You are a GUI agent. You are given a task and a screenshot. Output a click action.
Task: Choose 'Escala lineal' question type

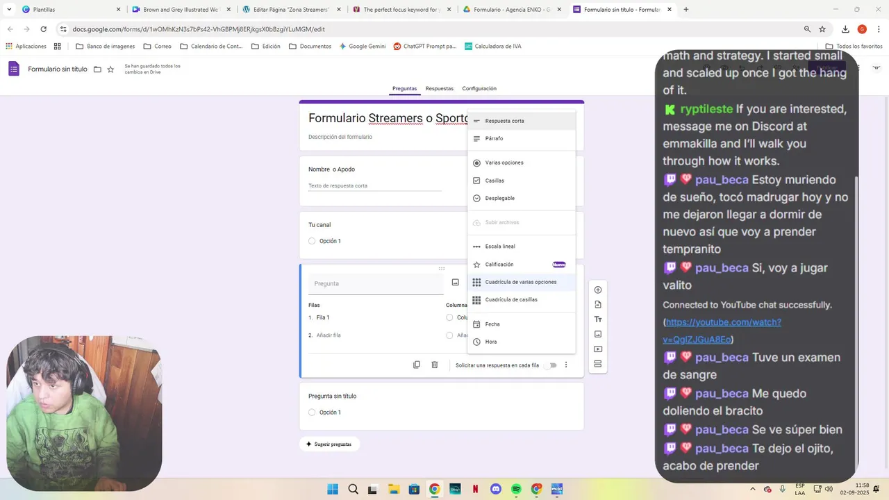click(x=522, y=247)
